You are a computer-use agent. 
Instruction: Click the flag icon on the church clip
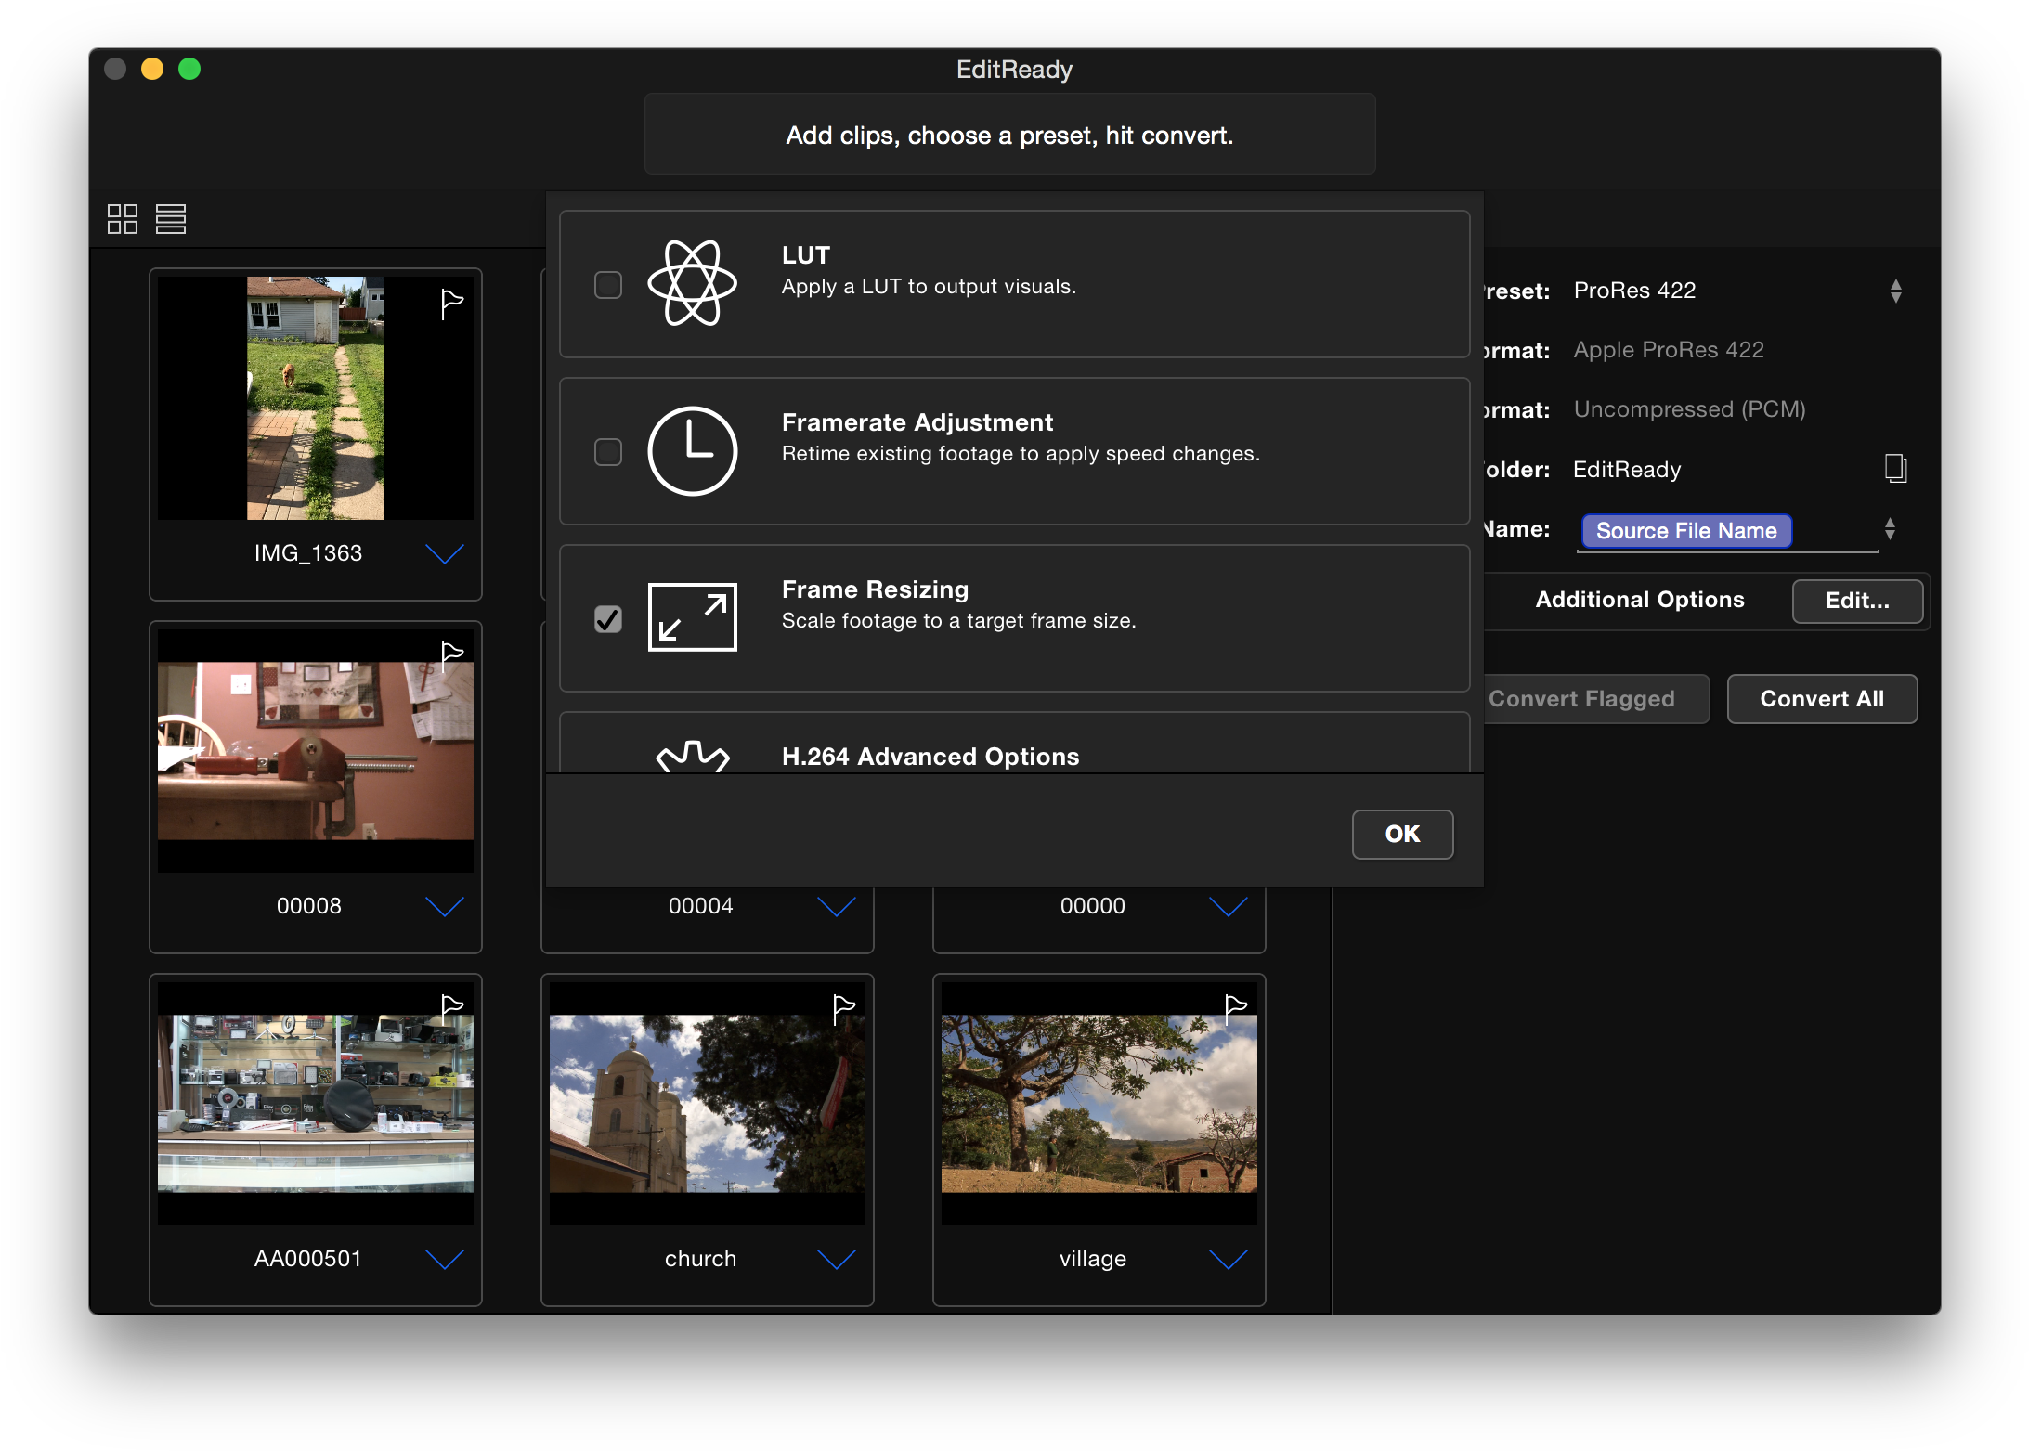(x=841, y=1009)
